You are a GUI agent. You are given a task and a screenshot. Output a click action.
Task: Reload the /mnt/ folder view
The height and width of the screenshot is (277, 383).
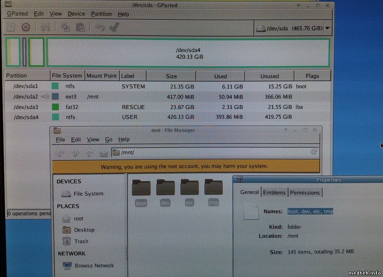314,152
